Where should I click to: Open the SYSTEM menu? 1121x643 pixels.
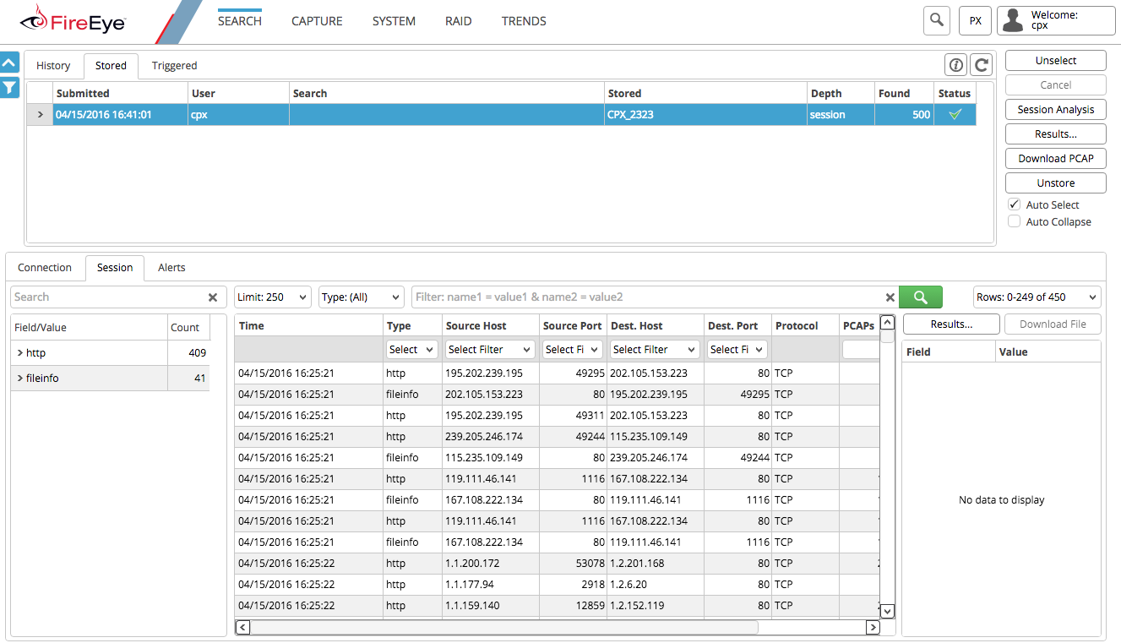click(x=394, y=21)
